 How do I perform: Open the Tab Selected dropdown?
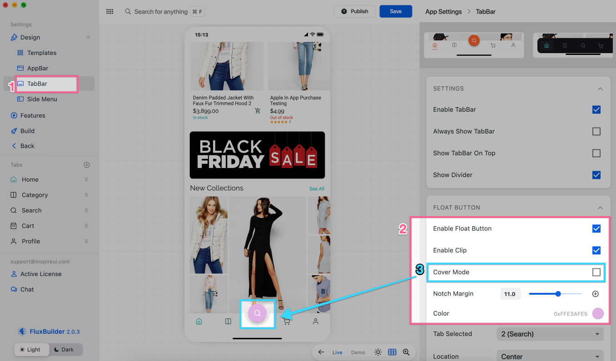point(550,334)
